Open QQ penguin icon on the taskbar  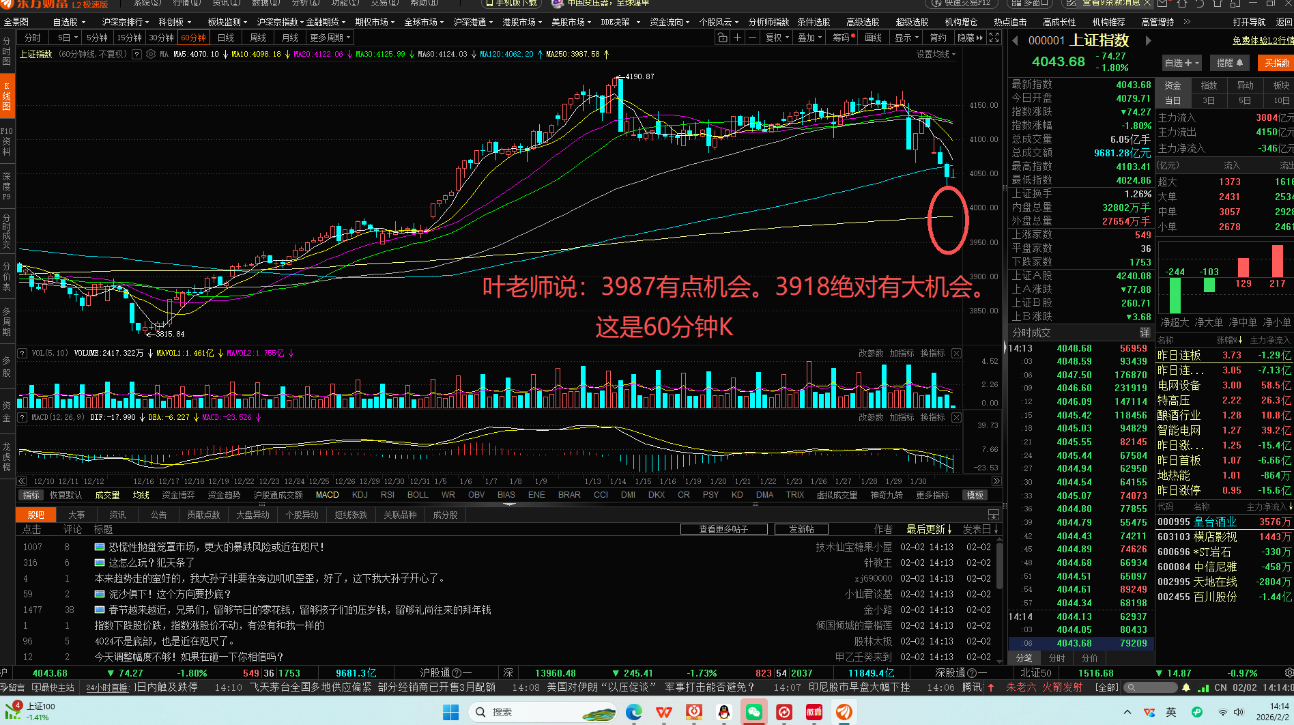(724, 712)
